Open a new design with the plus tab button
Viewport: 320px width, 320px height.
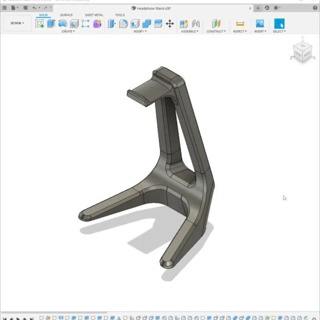258,8
